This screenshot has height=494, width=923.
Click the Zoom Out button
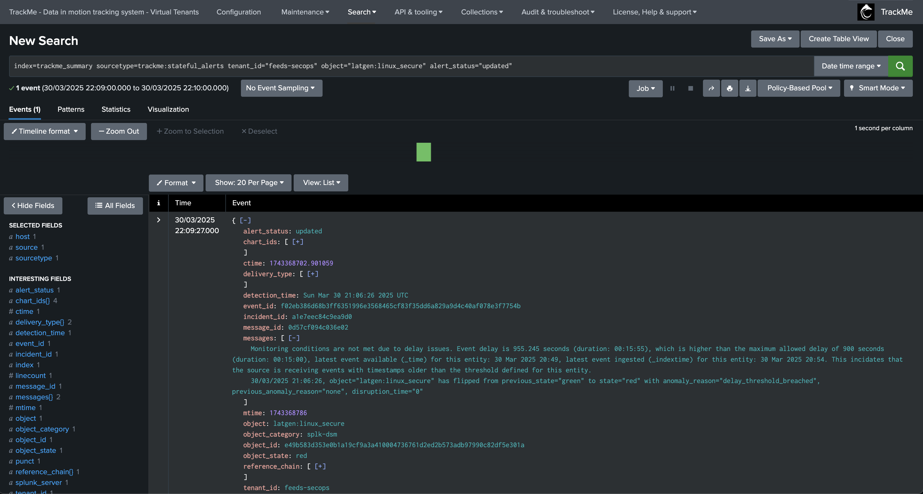[119, 132]
